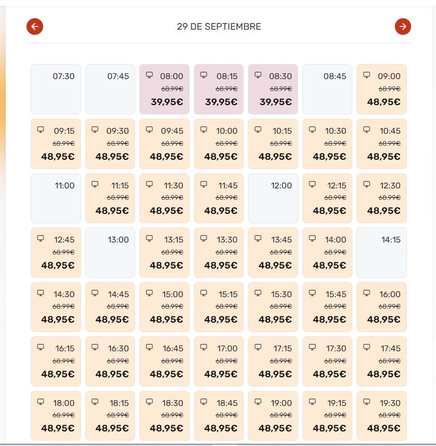Choose the 09:30 time slot

point(110,144)
